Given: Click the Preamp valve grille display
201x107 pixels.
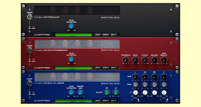Looking at the screenshot, I should pyautogui.click(x=77, y=11).
